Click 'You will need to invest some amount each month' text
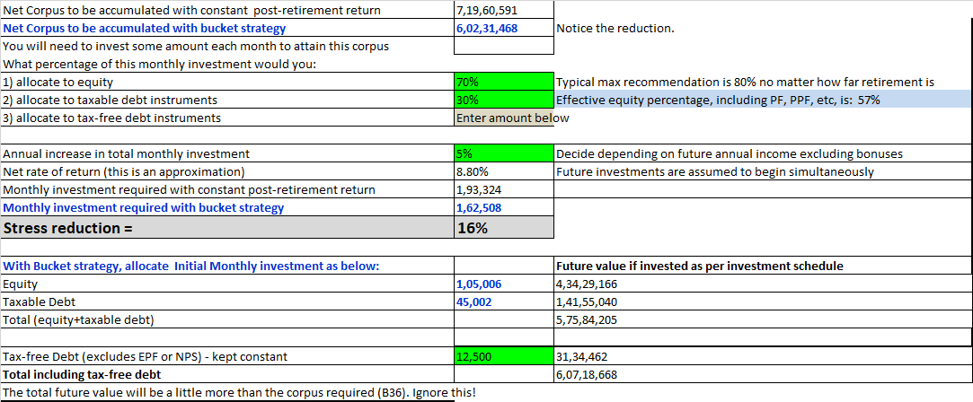The width and height of the screenshot is (973, 402). 196,47
